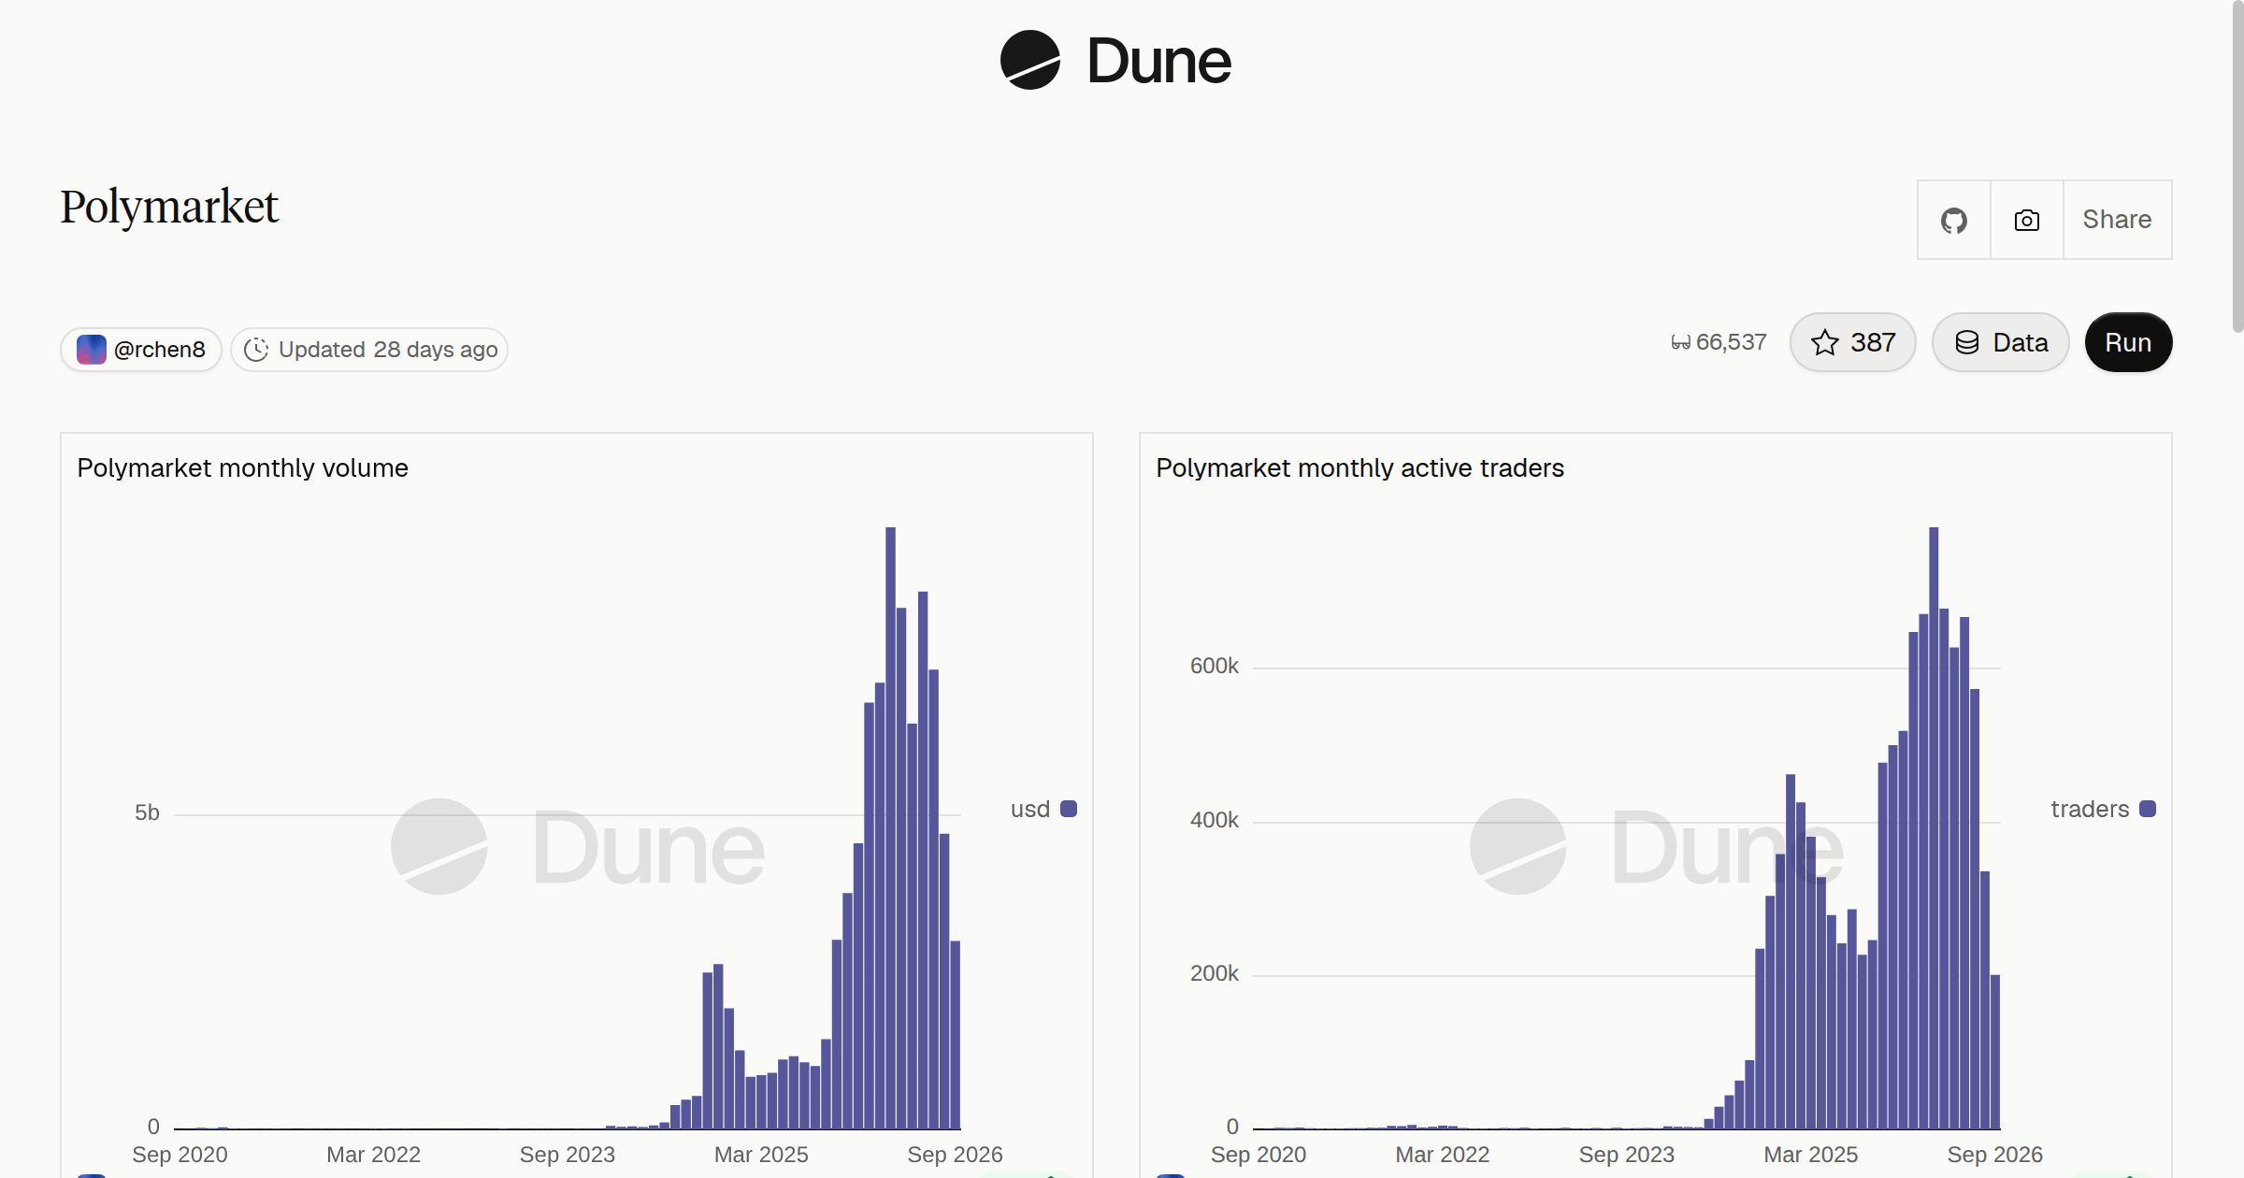This screenshot has width=2244, height=1178.
Task: Toggle the usd legend swatch
Action: 1069,809
